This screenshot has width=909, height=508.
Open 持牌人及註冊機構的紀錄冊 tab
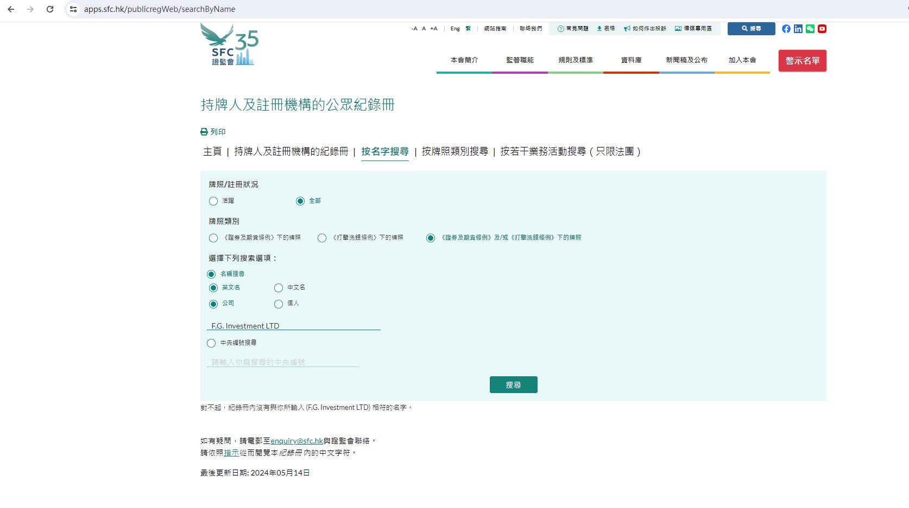pyautogui.click(x=291, y=152)
